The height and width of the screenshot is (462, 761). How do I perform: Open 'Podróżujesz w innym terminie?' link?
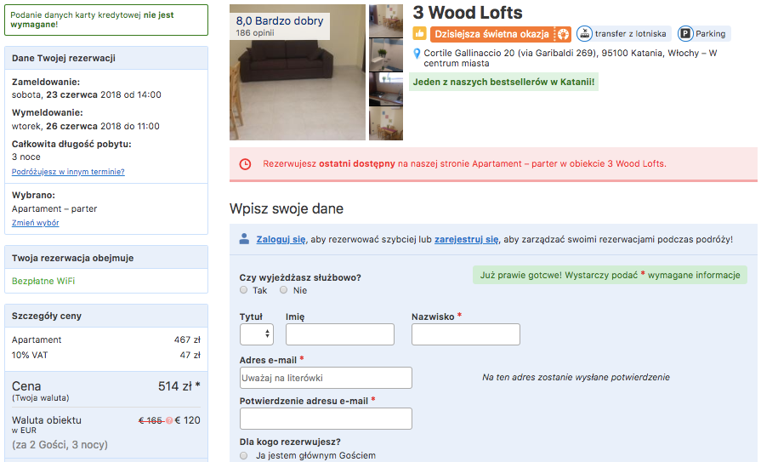pos(68,172)
